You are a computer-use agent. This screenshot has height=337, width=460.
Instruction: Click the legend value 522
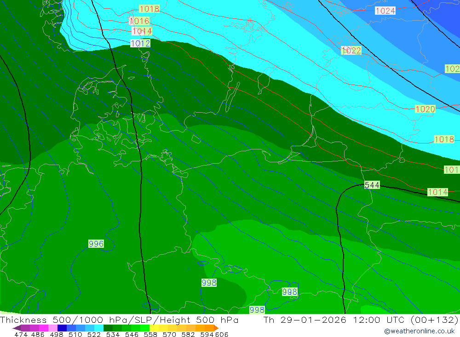[94, 334]
